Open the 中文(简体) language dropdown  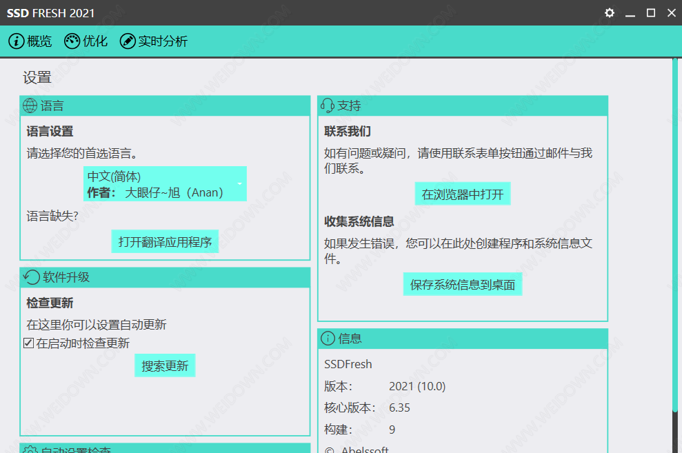165,184
